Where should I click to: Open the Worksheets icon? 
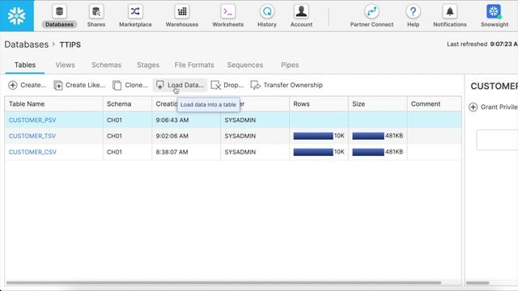pos(228,11)
